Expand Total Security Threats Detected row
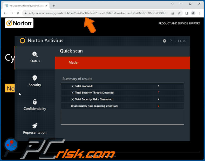 pos(122,93)
